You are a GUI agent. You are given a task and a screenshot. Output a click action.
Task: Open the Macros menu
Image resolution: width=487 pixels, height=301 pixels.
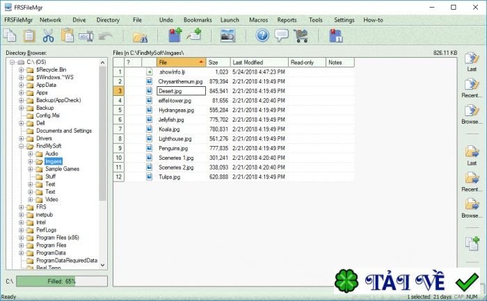pos(258,20)
